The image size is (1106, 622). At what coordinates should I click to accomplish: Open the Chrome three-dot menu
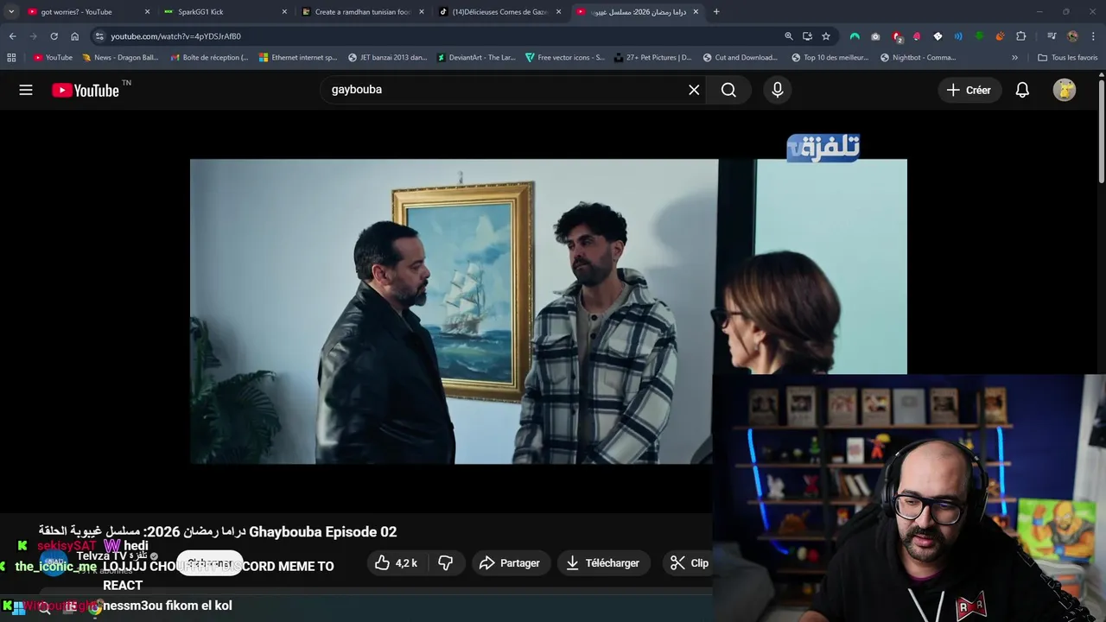pos(1094,36)
